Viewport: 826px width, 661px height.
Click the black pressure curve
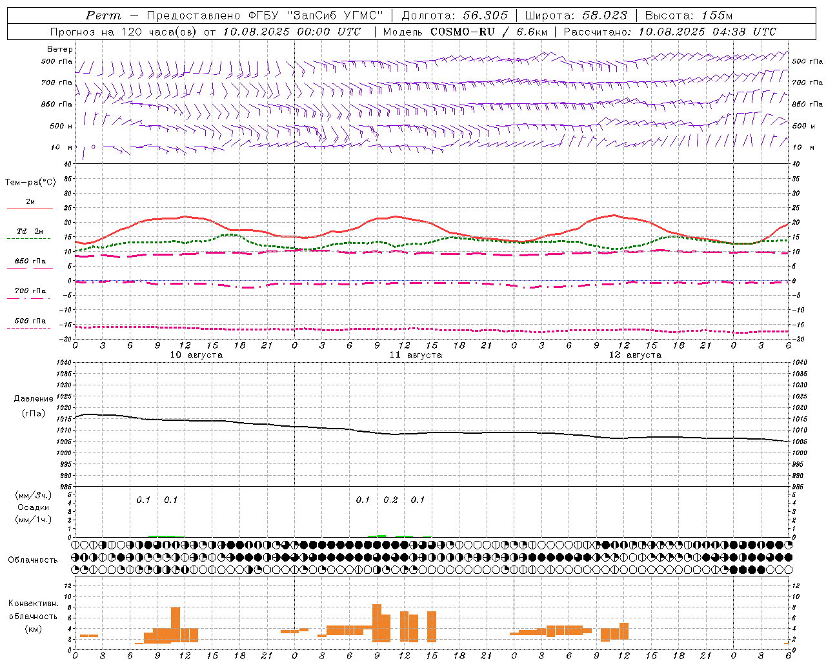(431, 432)
